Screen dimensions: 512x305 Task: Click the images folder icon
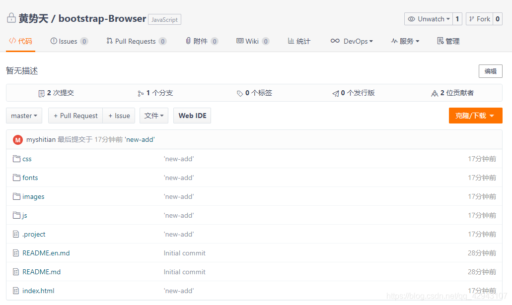16,196
